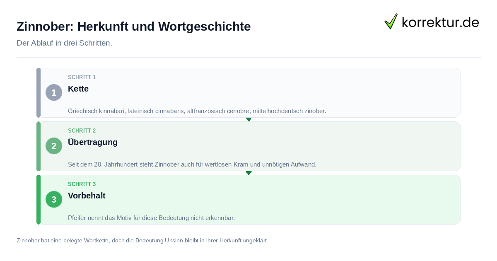Click the heading 'Zinnober: Herkunft und Wortgeschichte'

(134, 27)
